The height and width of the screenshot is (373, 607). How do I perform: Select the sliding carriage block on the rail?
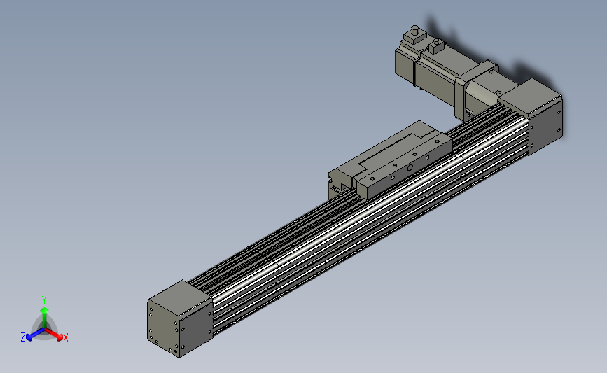391,160
